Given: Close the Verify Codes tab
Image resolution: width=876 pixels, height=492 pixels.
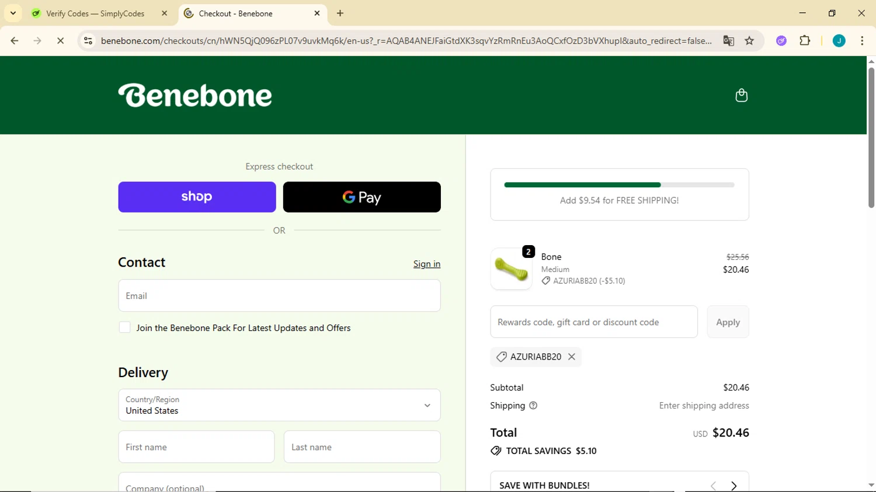Looking at the screenshot, I should point(165,13).
